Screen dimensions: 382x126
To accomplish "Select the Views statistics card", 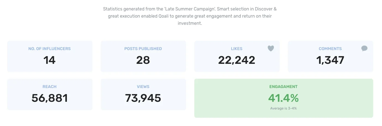I will 143,94.
